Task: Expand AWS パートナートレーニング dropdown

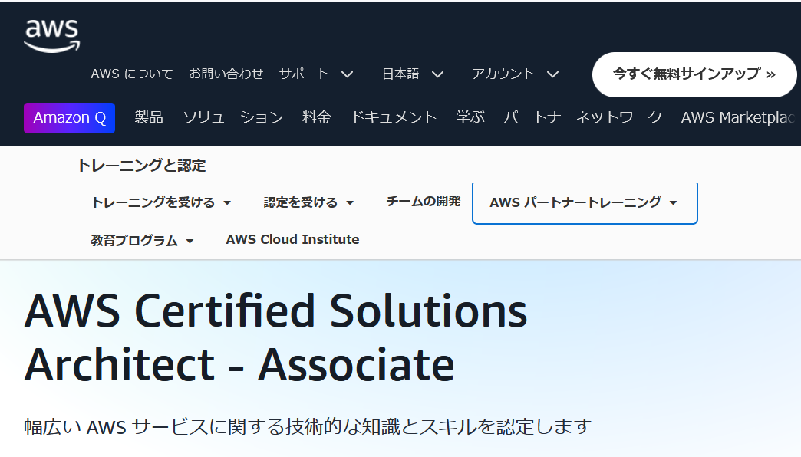Action: [585, 202]
